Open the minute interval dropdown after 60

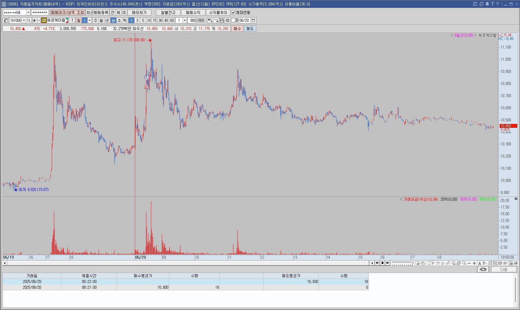point(185,20)
